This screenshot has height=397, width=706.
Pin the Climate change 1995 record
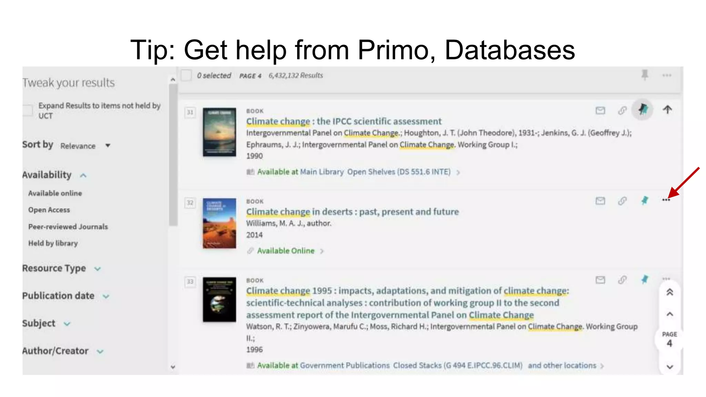pos(645,279)
